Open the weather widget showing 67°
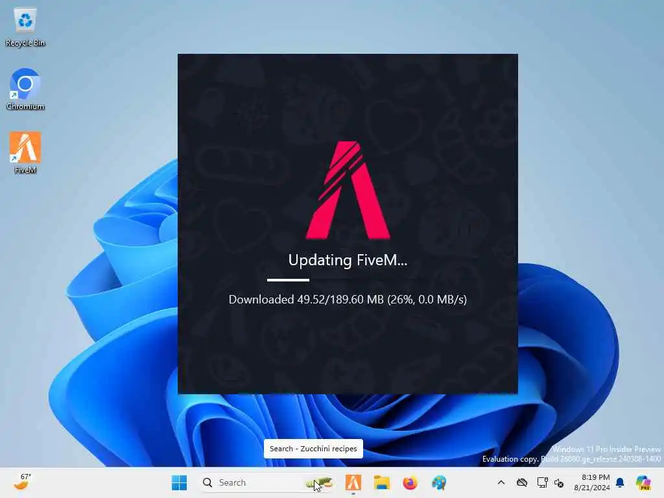 (22, 482)
